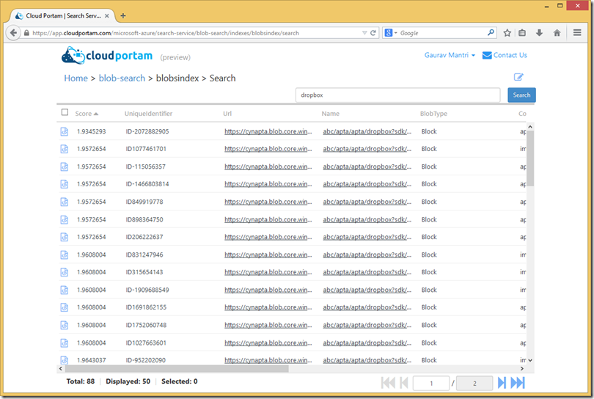Open document icon for ID315654143 row
This screenshot has height=399, width=594.
click(65, 272)
